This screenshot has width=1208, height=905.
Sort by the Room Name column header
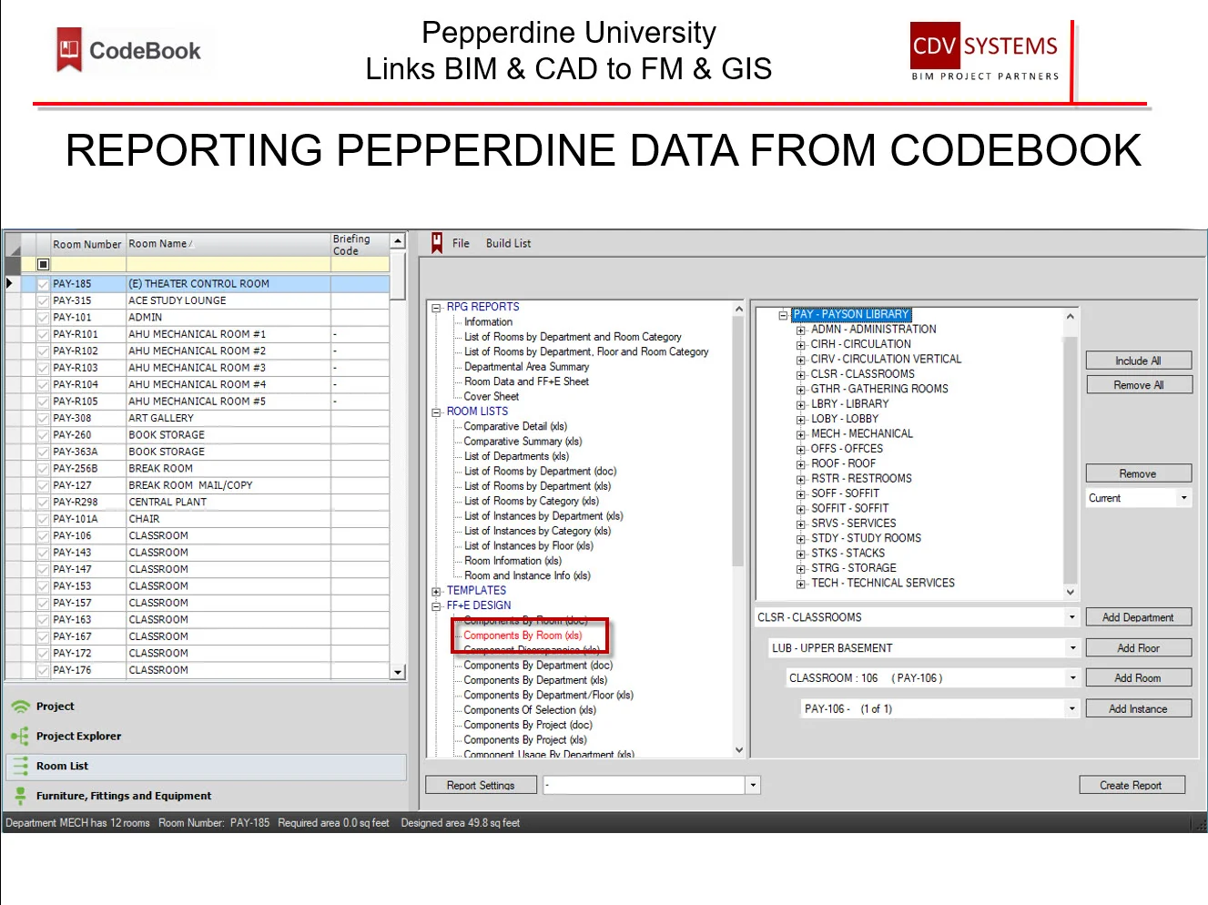[228, 244]
